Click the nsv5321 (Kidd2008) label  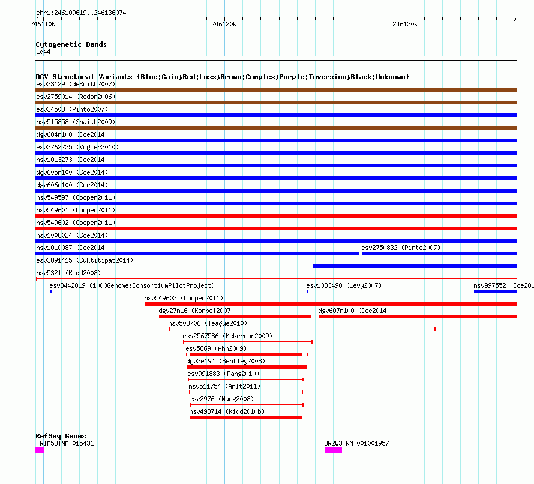68,273
